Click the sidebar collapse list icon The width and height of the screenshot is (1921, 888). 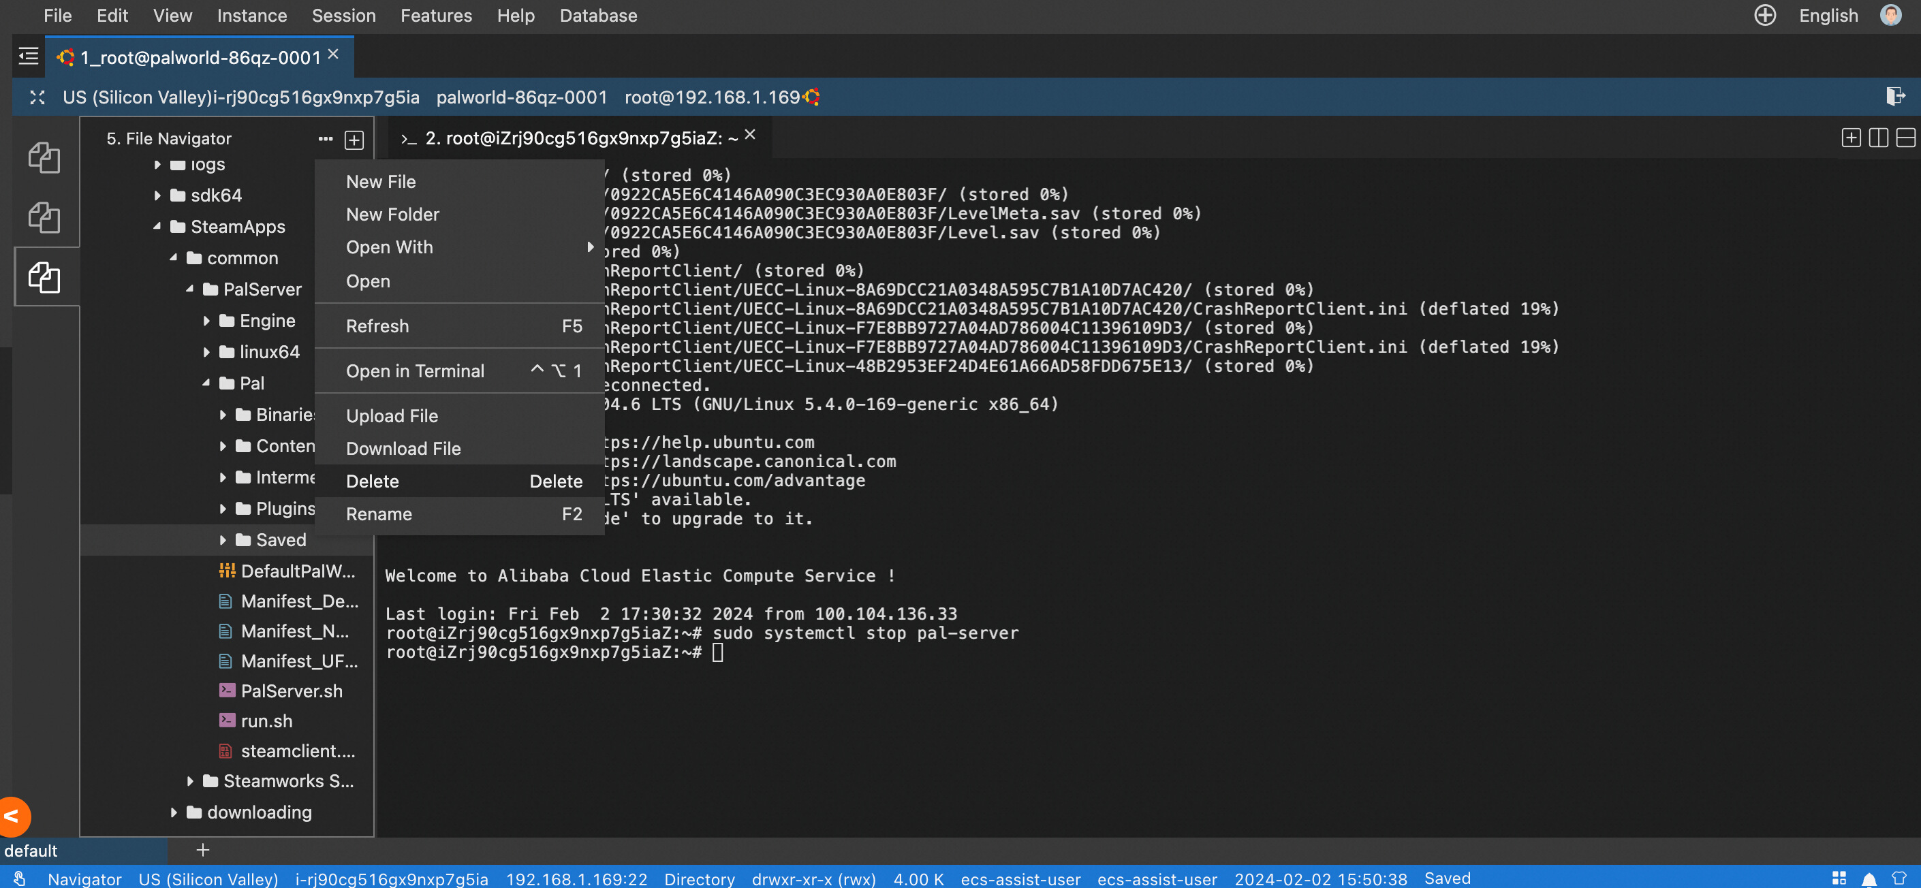point(29,56)
